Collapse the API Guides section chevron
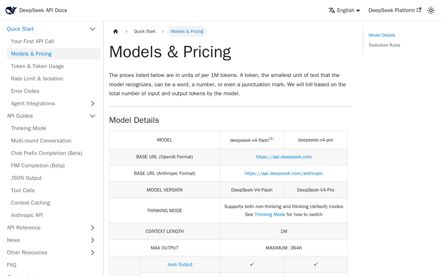 pyautogui.click(x=93, y=116)
